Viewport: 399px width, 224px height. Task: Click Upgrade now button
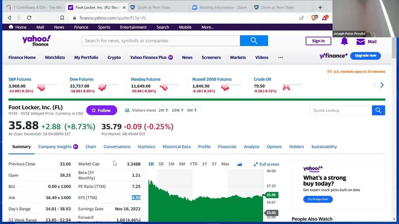click(365, 56)
